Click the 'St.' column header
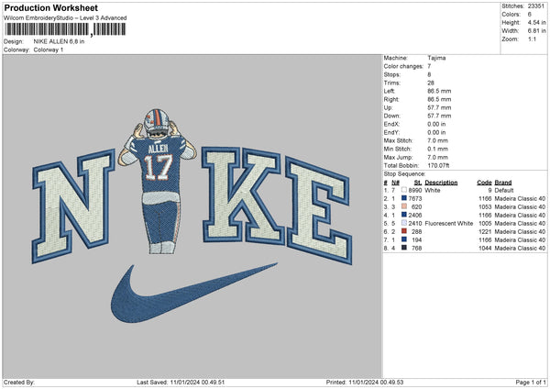This screenshot has height=389, width=550. click(x=418, y=183)
